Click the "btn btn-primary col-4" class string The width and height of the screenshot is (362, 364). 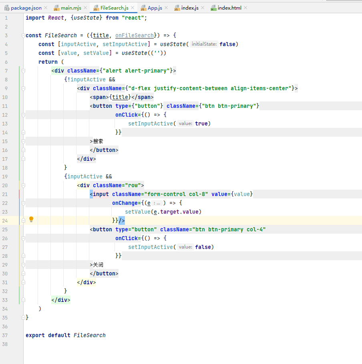point(229,230)
